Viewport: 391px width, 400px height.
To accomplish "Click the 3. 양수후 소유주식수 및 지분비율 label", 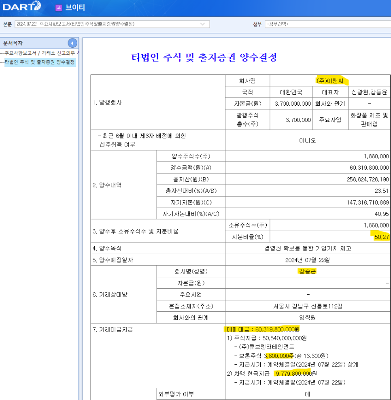I will pos(135,231).
